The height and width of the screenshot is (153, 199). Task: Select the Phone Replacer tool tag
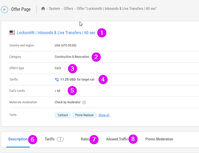coord(85,115)
